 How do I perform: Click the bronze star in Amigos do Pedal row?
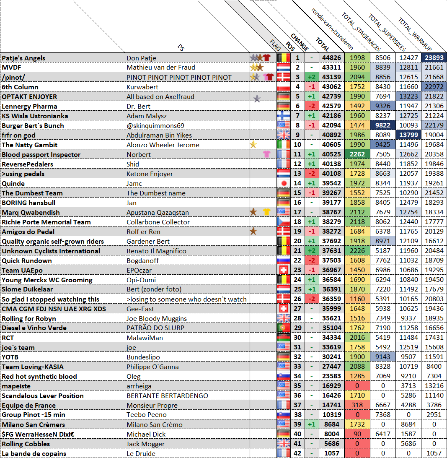[253, 232]
